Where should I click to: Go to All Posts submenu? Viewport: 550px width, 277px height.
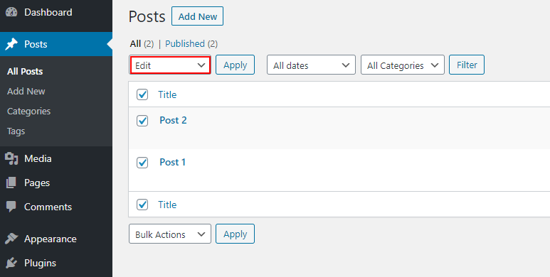tap(25, 72)
